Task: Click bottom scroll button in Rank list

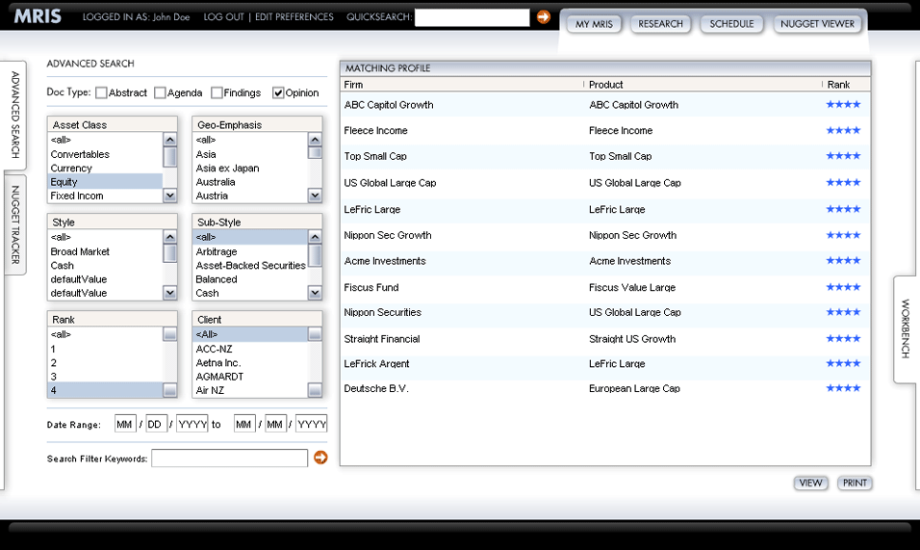Action: [169, 390]
